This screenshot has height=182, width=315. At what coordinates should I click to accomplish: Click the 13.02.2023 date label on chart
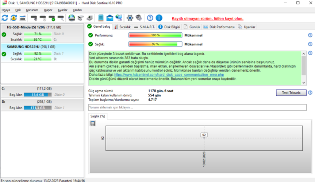click(204, 159)
